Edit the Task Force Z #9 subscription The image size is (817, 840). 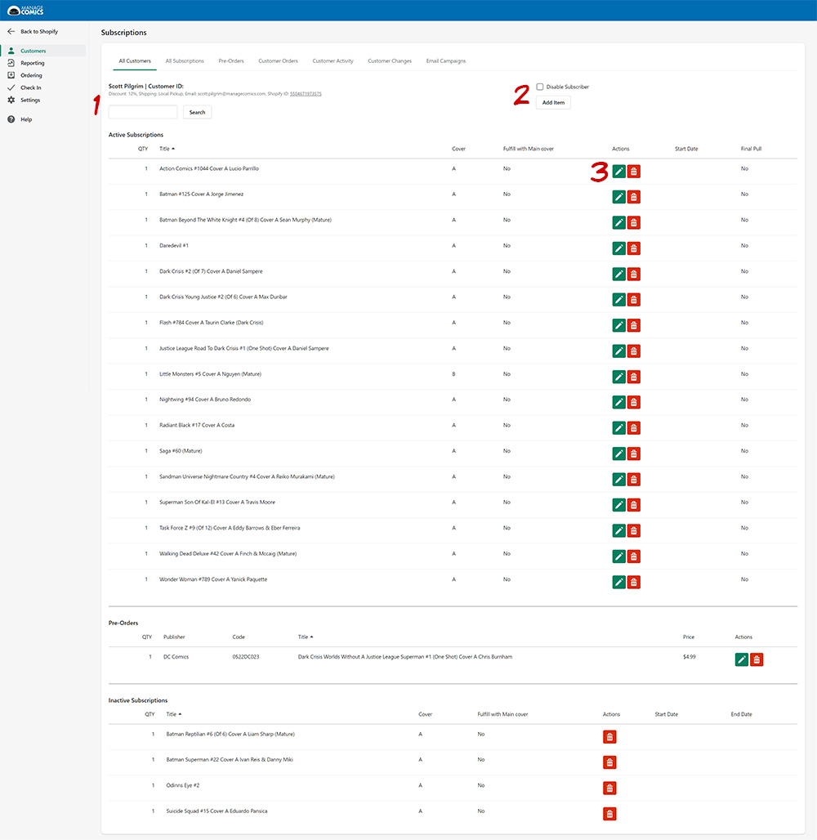pyautogui.click(x=618, y=531)
